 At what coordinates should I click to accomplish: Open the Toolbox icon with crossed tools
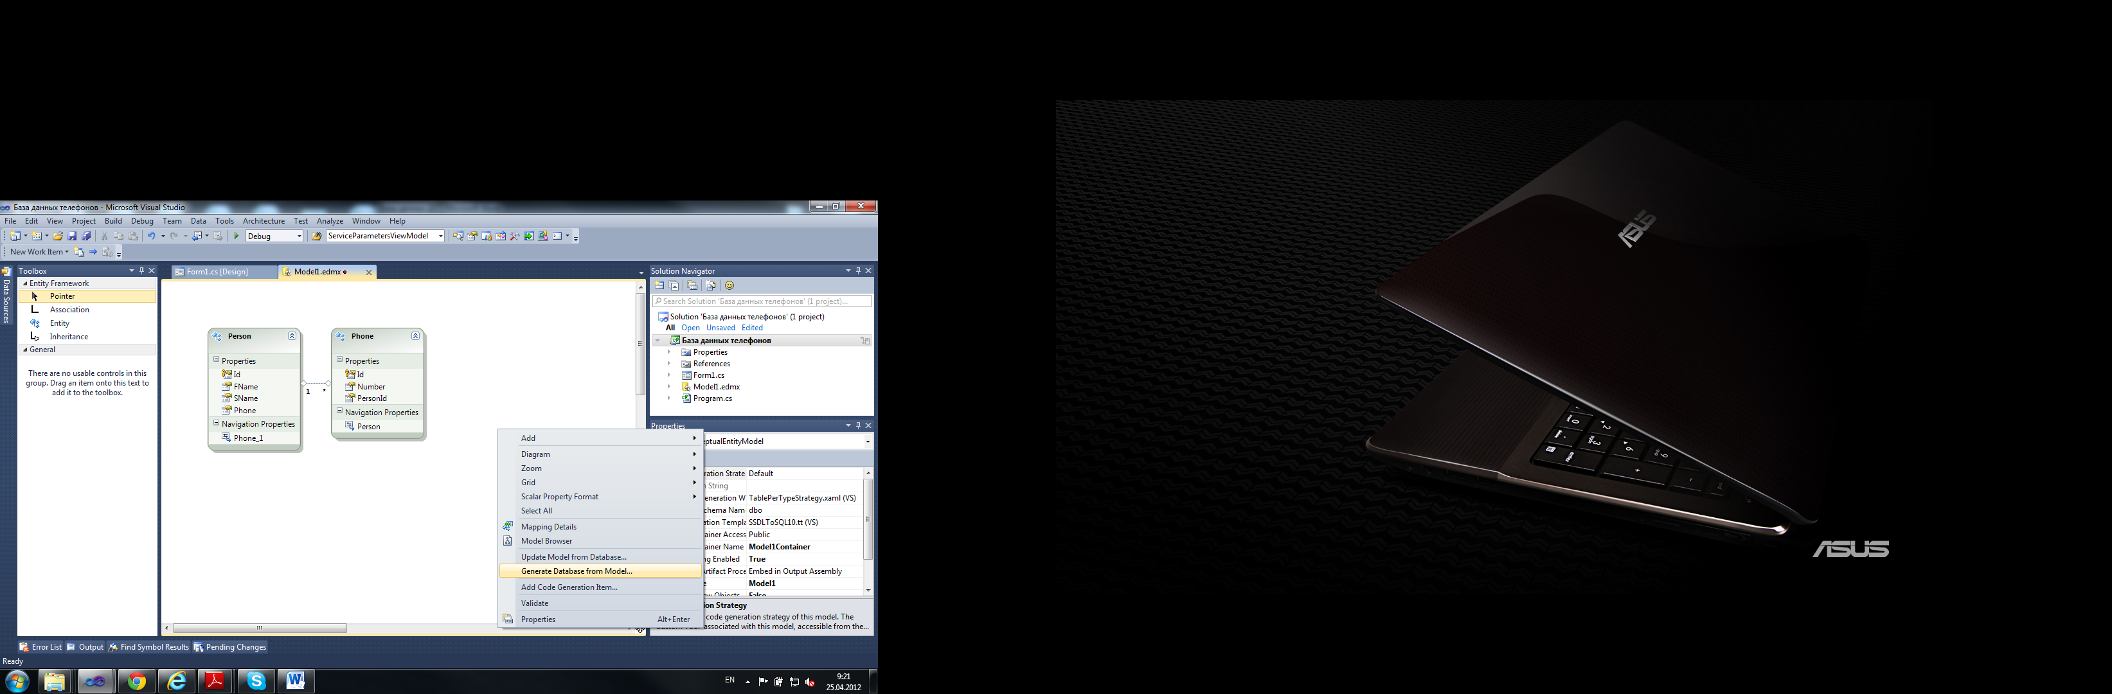point(515,236)
